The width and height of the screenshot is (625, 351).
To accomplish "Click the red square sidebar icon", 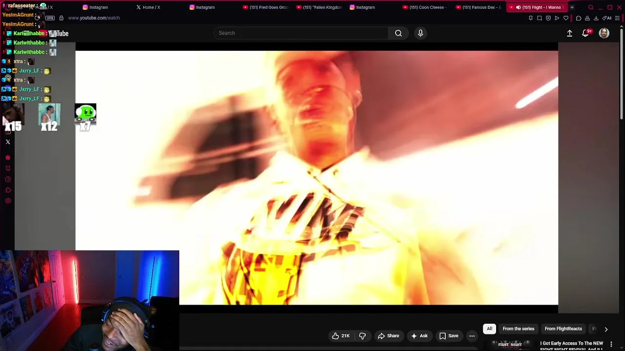I will point(8,157).
